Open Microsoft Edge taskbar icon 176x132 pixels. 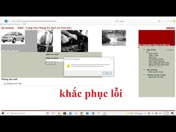coord(87,113)
